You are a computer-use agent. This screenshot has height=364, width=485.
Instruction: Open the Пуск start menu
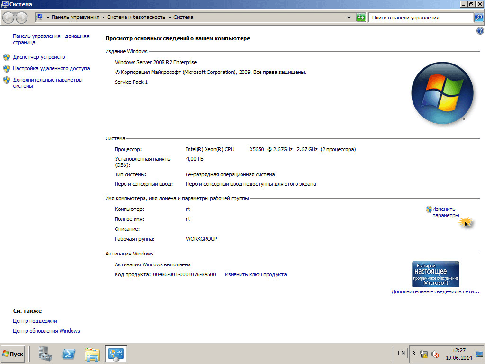point(13,354)
